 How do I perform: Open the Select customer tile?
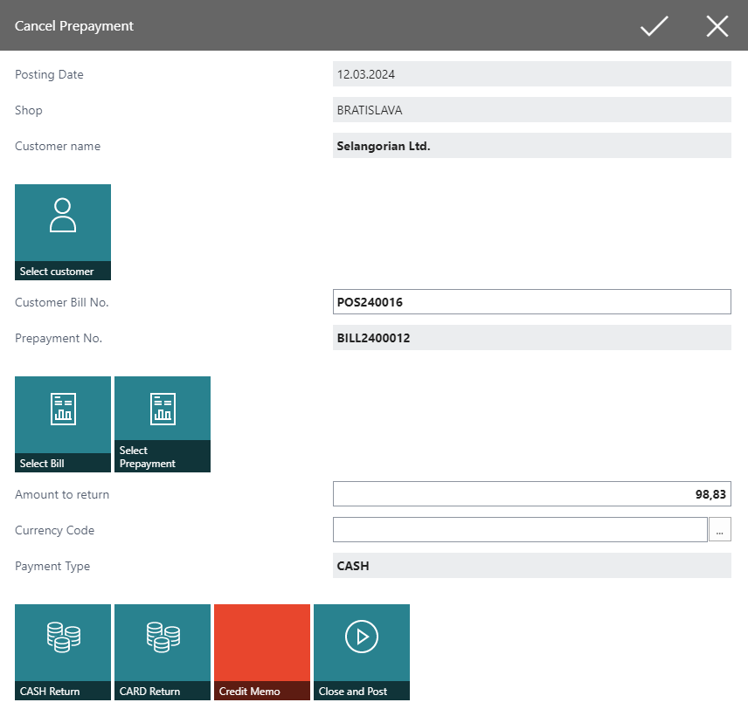pos(63,232)
